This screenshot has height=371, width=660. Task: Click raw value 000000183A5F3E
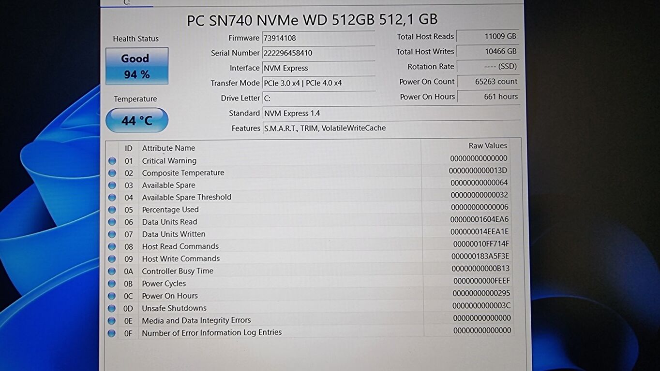480,256
